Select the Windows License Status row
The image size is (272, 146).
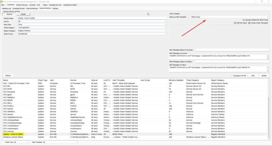(x=135, y=137)
